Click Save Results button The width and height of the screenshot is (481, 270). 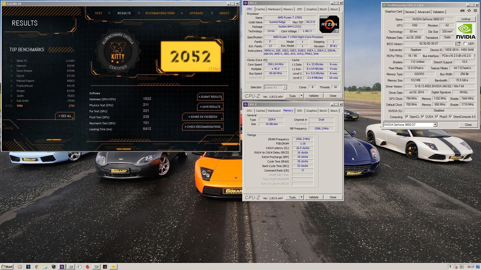click(210, 107)
